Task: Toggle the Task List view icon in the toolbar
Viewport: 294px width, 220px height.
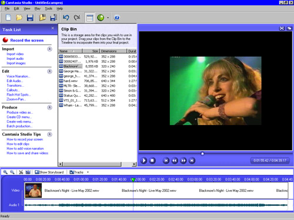Action: 90,18
